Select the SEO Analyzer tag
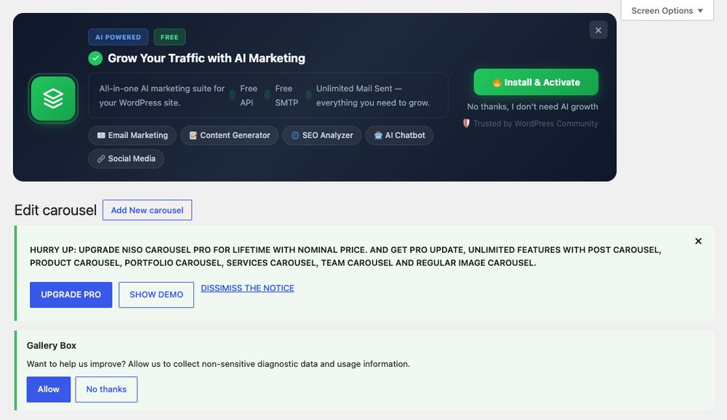This screenshot has height=420, width=727. [x=322, y=135]
